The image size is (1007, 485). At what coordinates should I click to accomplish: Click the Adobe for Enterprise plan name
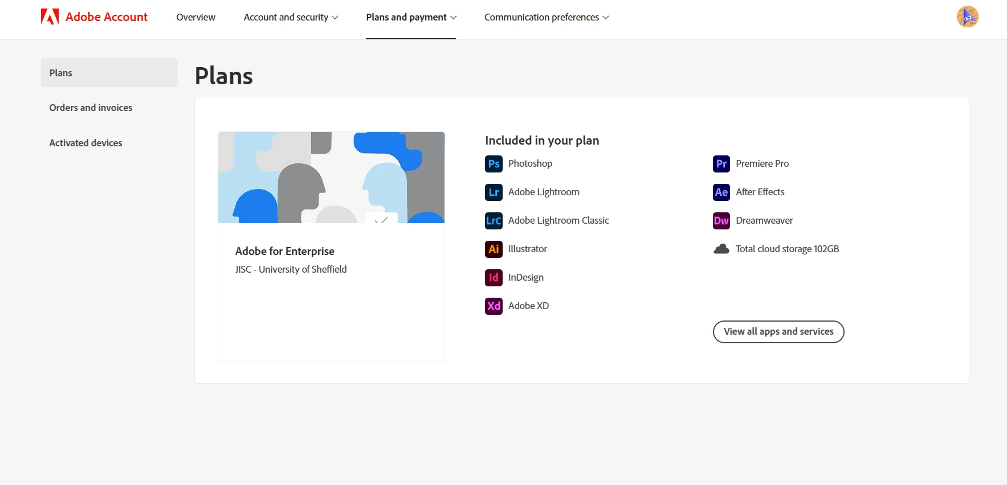coord(285,251)
